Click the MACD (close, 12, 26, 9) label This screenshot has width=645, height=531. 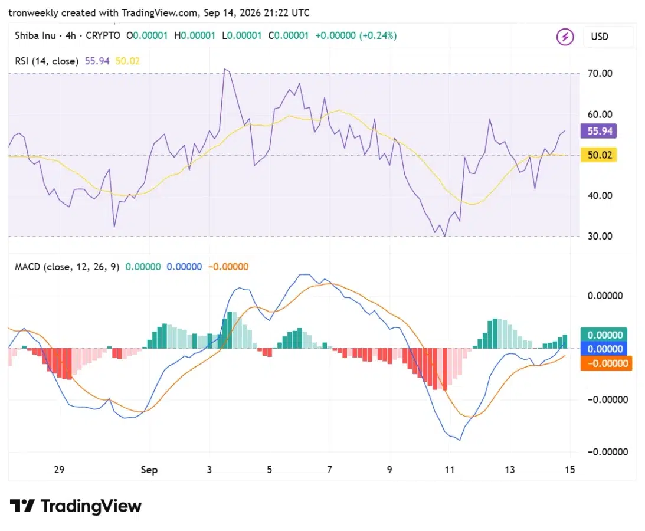67,267
